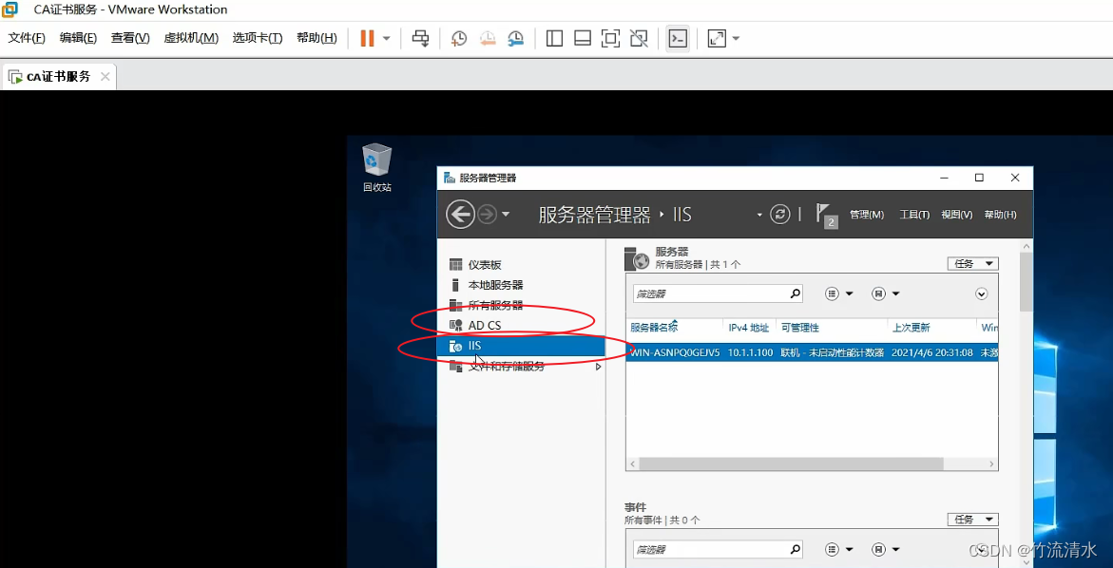
Task: Click the 服务器 table horizontal scrollbar
Action: (x=790, y=464)
